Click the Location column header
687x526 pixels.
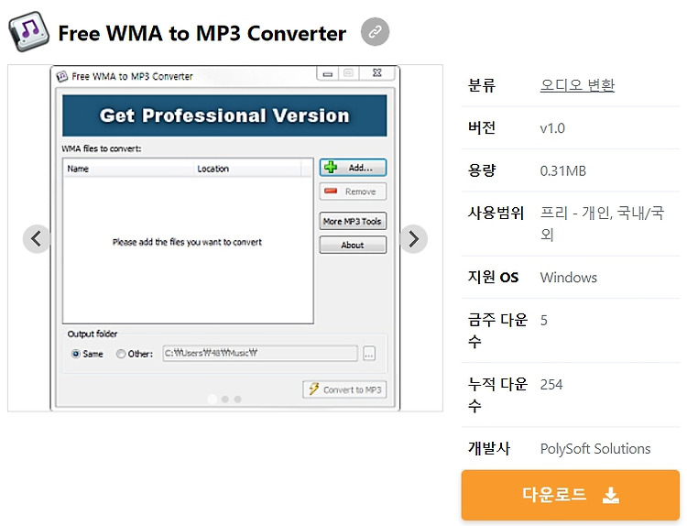(247, 169)
